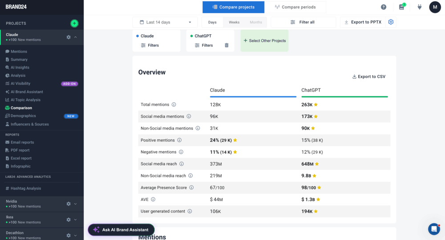445x240 pixels.
Task: Open the Mentions page in sidebar
Action: [19, 52]
